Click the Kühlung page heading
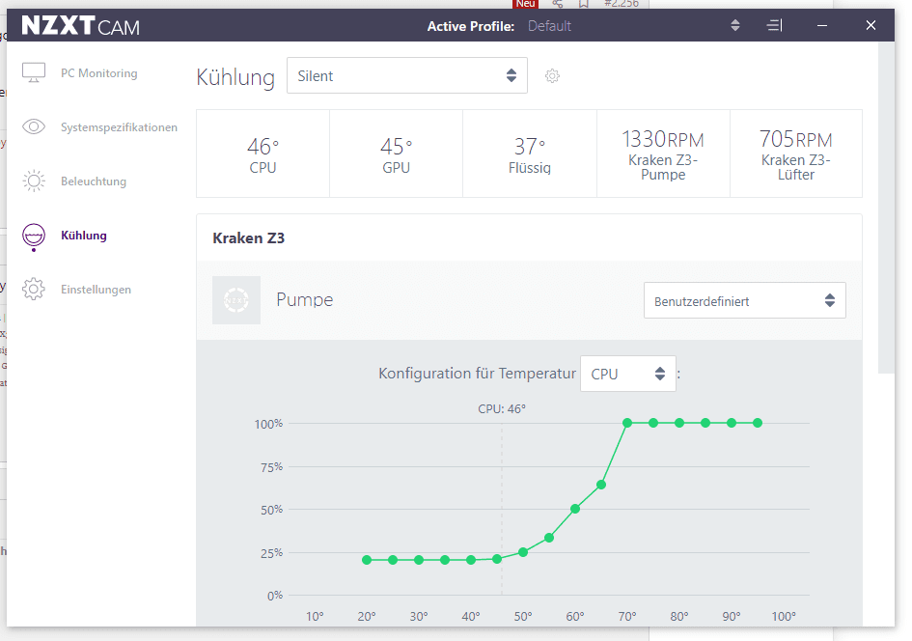 pyautogui.click(x=235, y=77)
